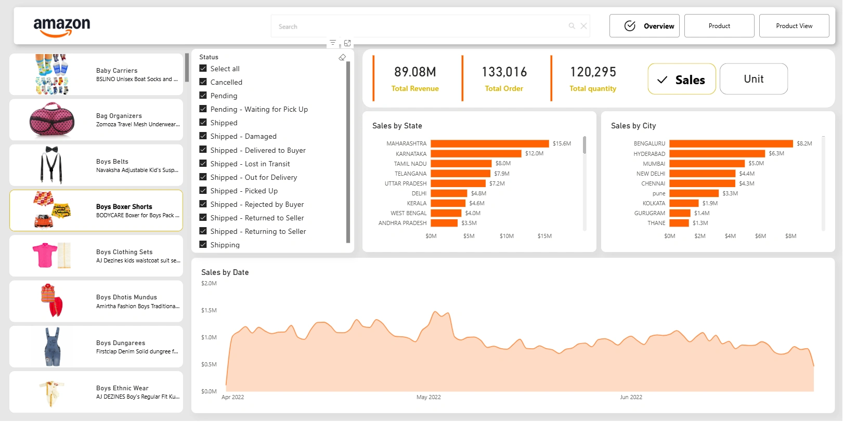Select the TELANGANA sales bar
The height and width of the screenshot is (422, 844).
[460, 174]
